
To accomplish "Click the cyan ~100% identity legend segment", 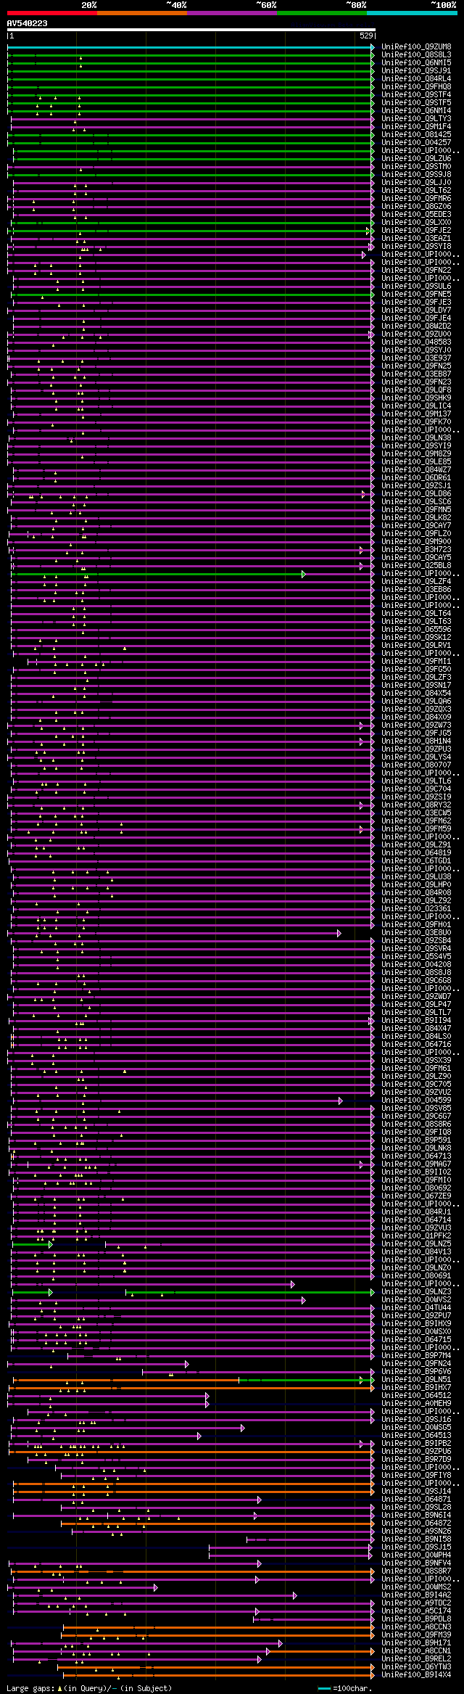I will coord(412,13).
